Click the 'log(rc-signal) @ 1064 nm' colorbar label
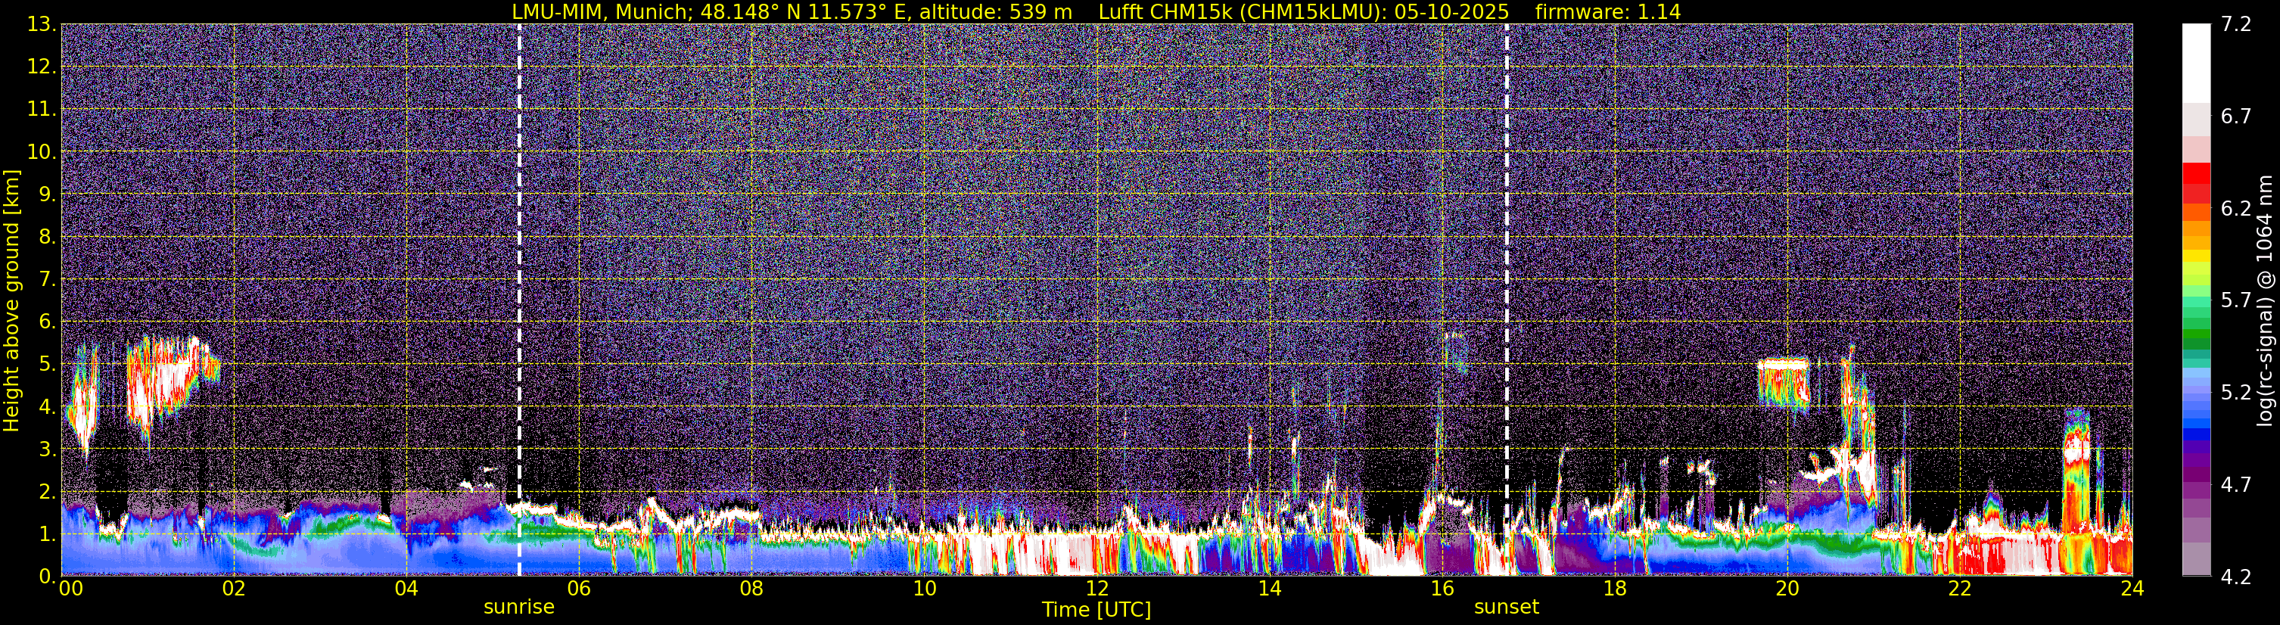The width and height of the screenshot is (2280, 625). tap(2265, 300)
